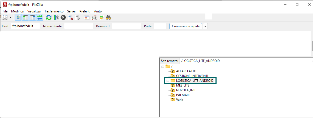Open the Server menu
The width and height of the screenshot is (313, 118).
coord(71,11)
